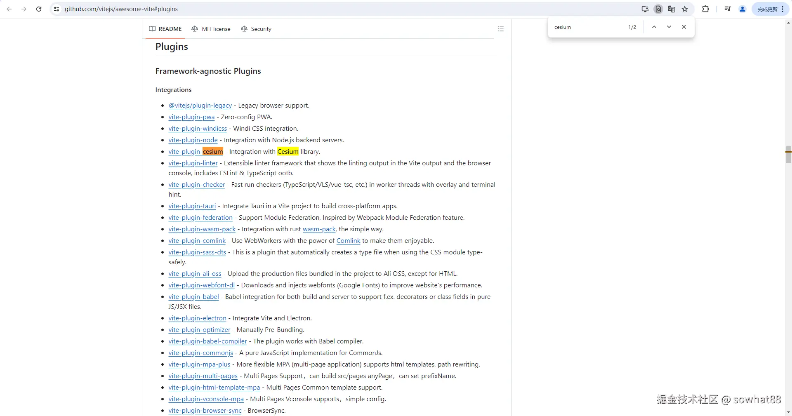View site information icon in address bar
This screenshot has width=792, height=416.
point(57,9)
